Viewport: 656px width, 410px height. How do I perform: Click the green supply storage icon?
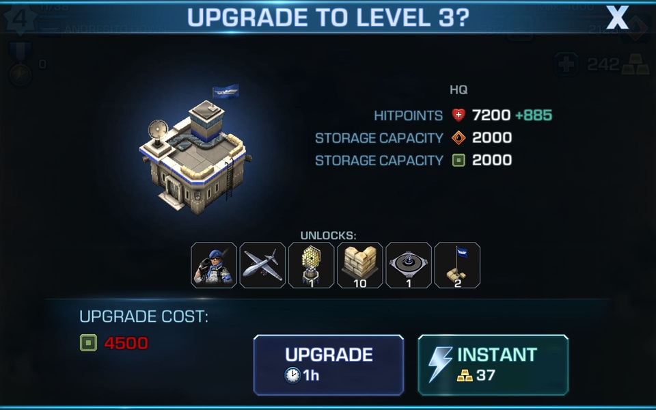click(x=459, y=160)
